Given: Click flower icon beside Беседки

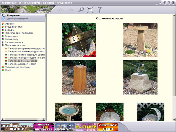Looking at the screenshot, I should [3, 30].
